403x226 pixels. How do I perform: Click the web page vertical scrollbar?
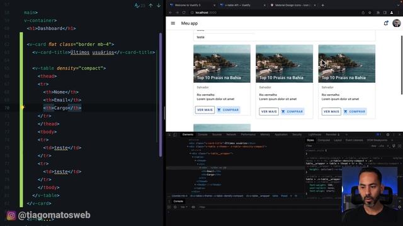(402, 65)
